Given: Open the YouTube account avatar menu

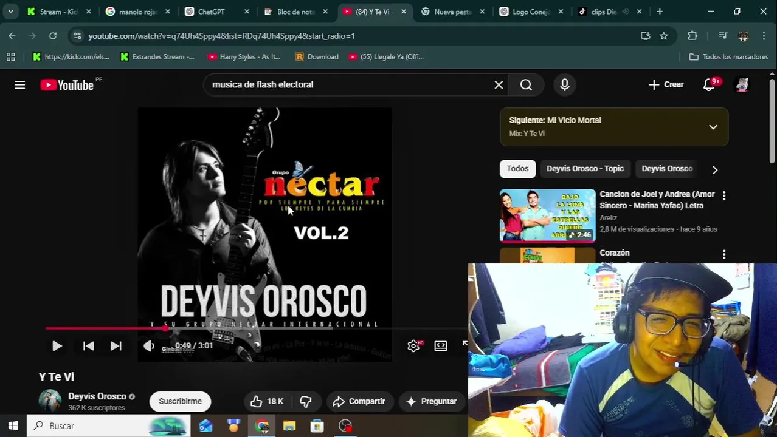Looking at the screenshot, I should (x=742, y=85).
